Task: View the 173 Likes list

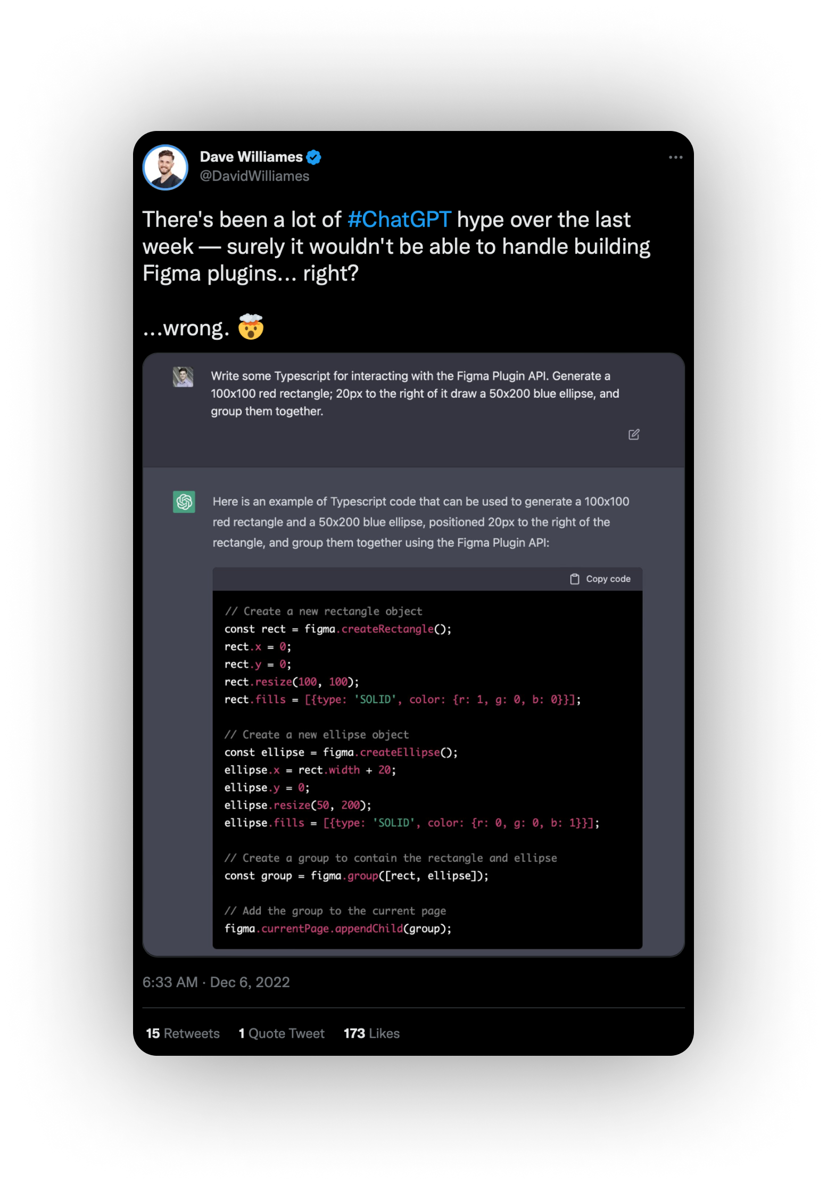Action: pos(371,1033)
